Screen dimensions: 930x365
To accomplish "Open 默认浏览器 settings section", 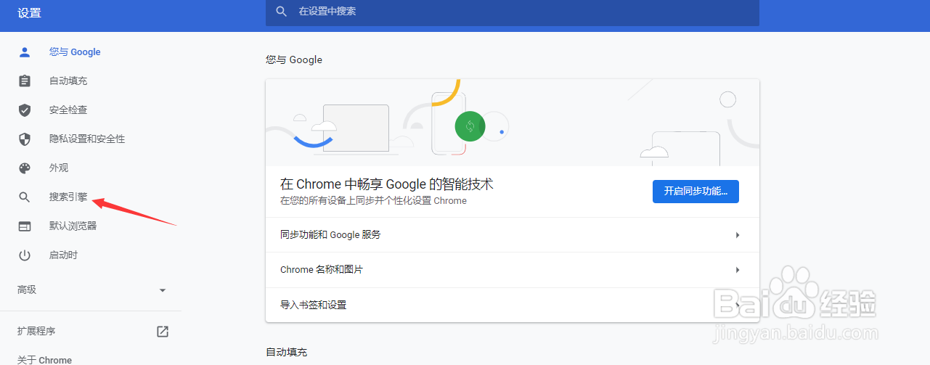I will coord(73,226).
